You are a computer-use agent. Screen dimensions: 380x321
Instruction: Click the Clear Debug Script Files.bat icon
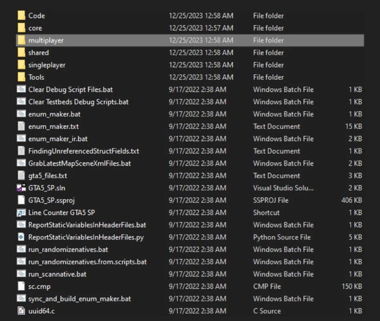21,89
